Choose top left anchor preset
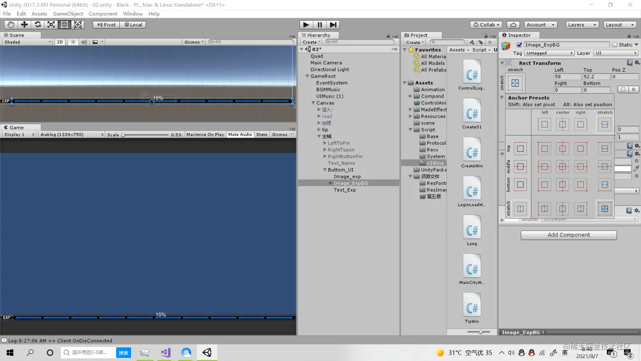641x361 pixels. [544, 148]
